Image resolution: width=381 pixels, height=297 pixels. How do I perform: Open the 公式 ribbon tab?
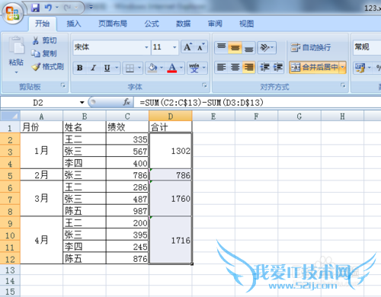pos(152,24)
